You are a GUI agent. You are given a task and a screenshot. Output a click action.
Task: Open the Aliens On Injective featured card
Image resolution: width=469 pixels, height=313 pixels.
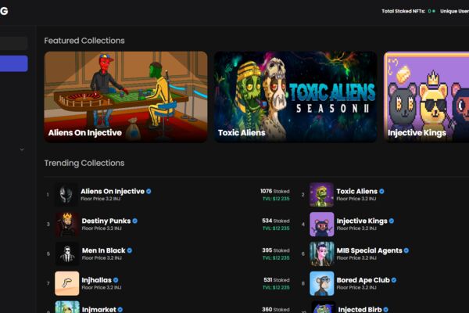(126, 97)
